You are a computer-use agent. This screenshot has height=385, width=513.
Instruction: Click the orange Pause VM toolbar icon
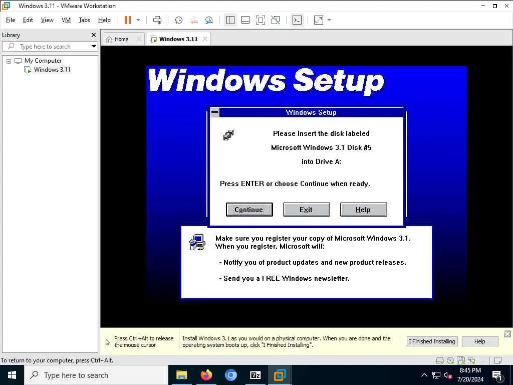[x=128, y=20]
